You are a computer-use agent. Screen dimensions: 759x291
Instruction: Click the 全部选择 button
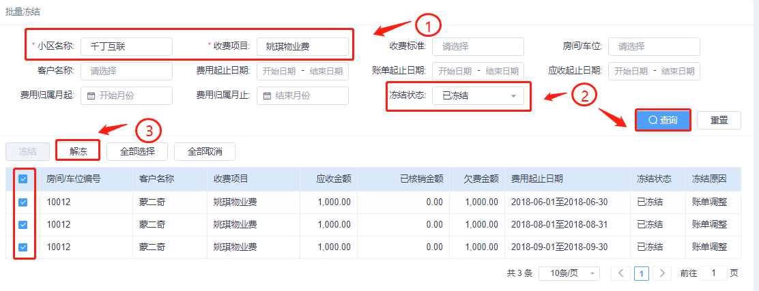coord(137,151)
